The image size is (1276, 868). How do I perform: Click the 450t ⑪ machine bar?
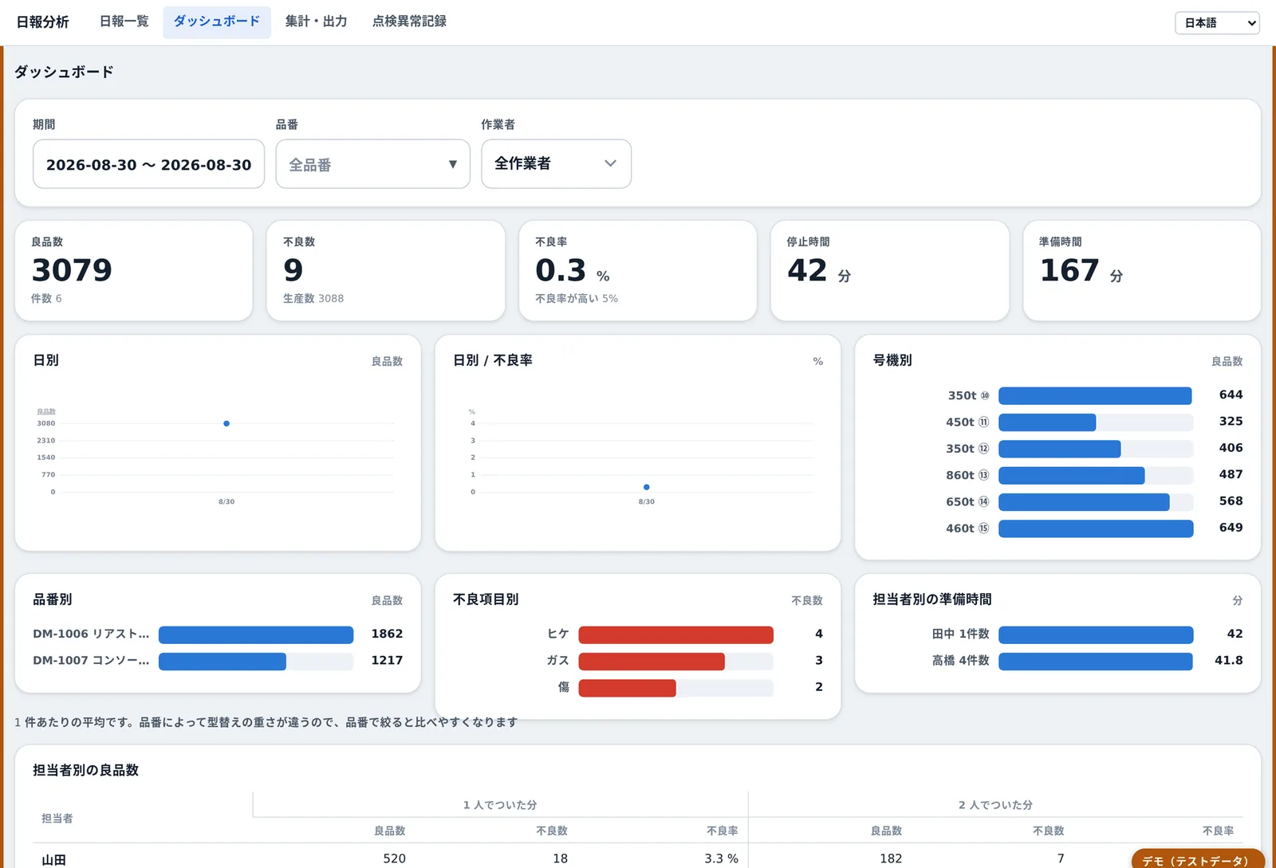1047,422
